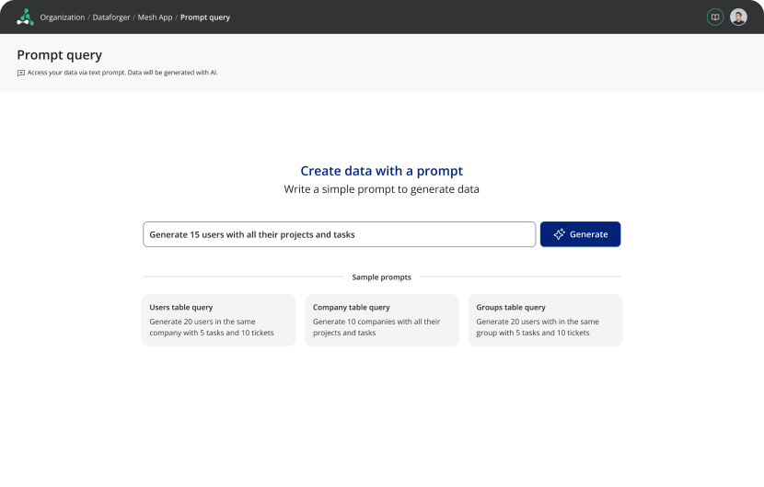This screenshot has height=487, width=764.
Task: Choose the Groups table query sample
Action: pyautogui.click(x=544, y=320)
